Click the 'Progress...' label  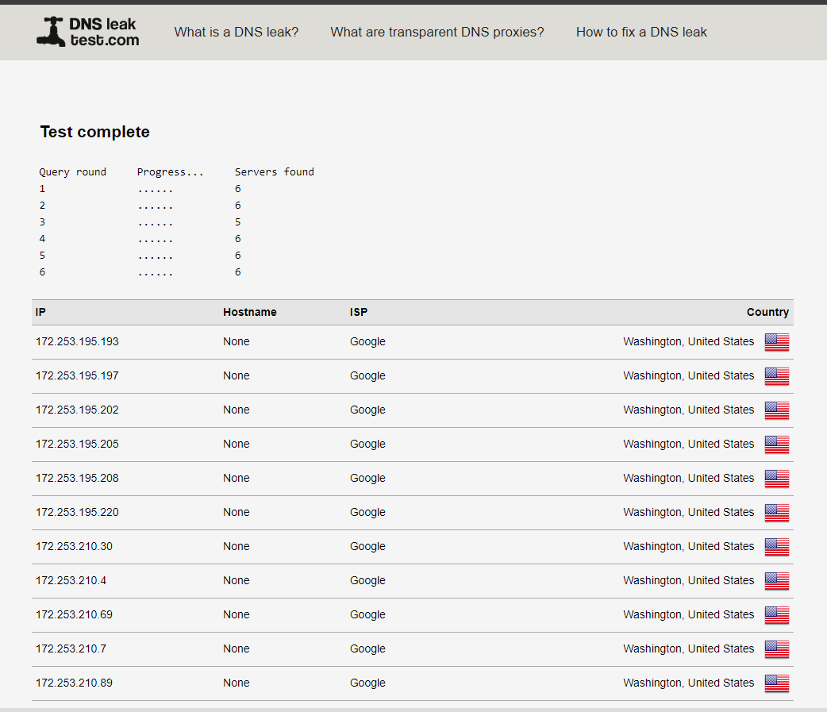(171, 172)
